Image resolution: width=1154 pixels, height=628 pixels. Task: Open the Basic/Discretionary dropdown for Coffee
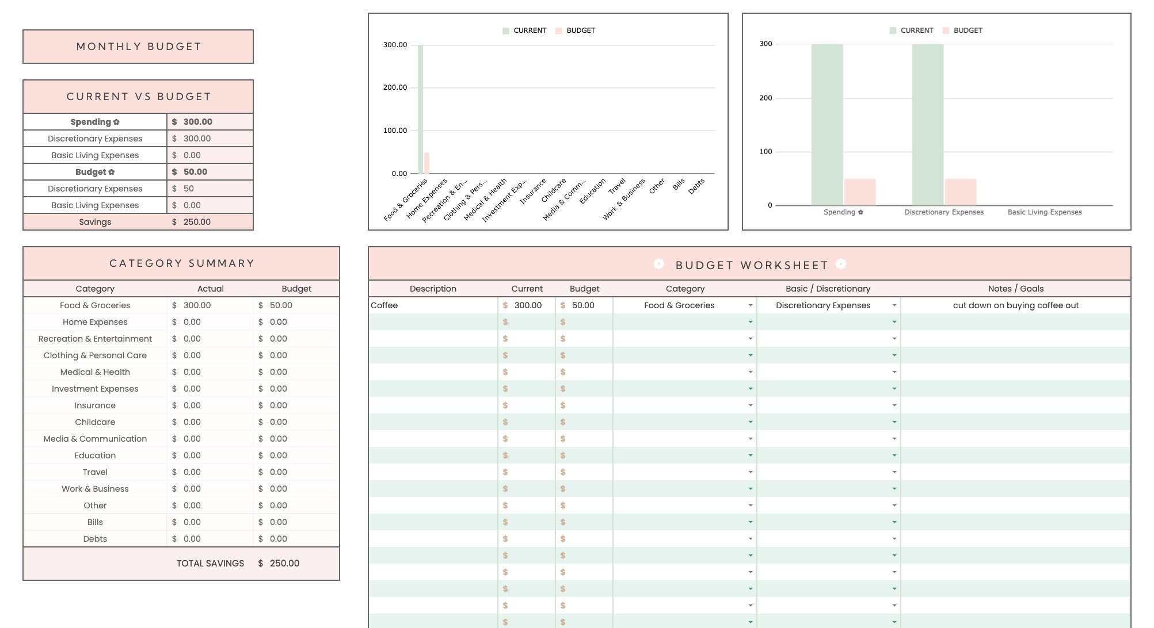[894, 305]
